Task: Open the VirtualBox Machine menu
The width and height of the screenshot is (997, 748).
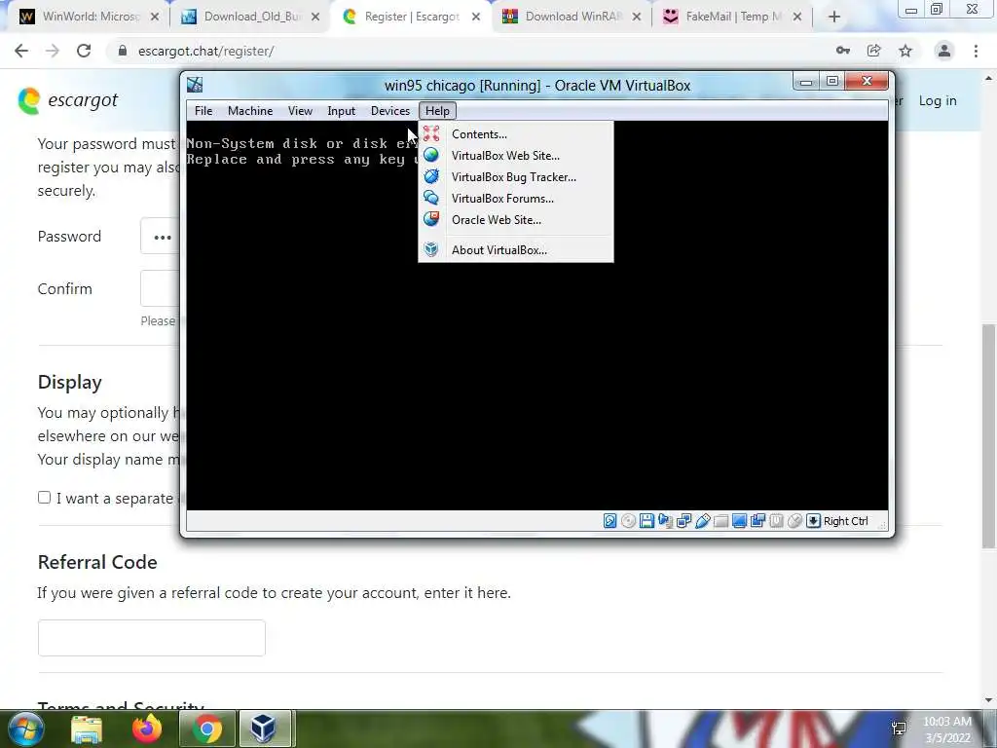Action: click(250, 111)
